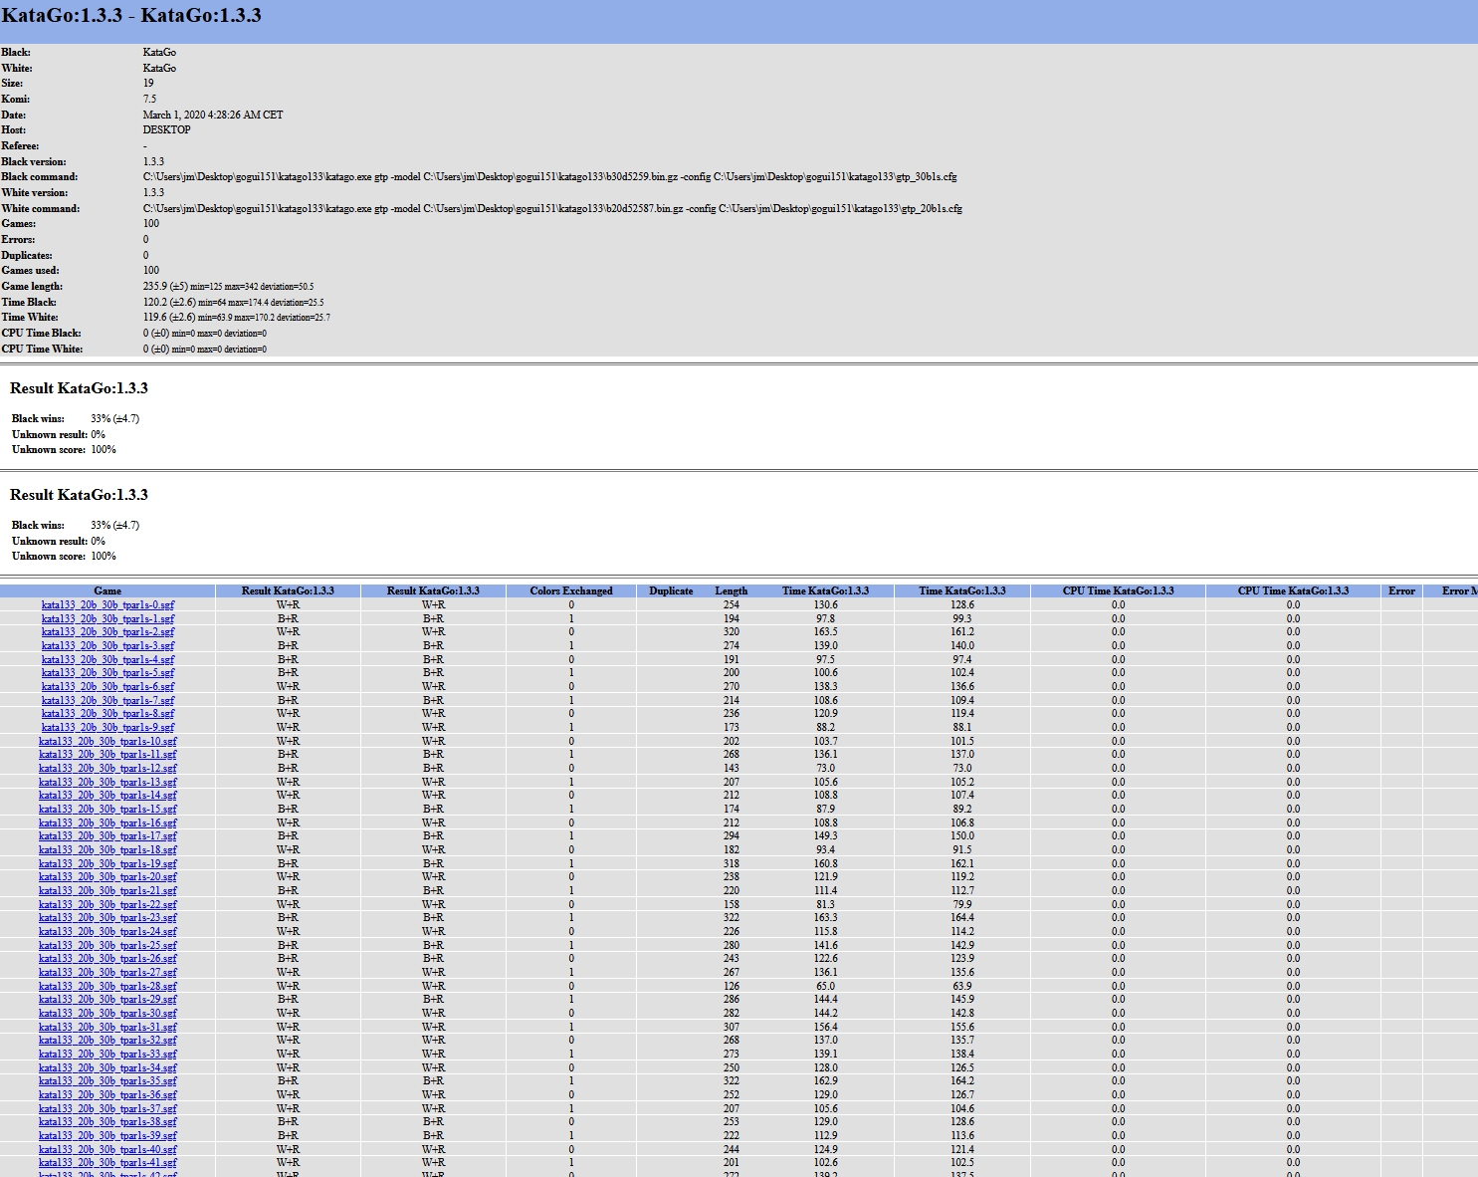Click the Error column header
The height and width of the screenshot is (1177, 1478).
[x=1401, y=590]
